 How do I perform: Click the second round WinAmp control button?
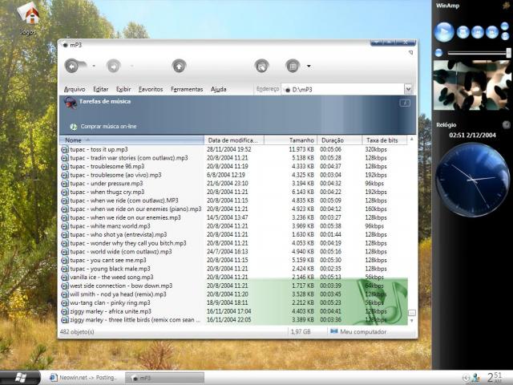point(463,32)
